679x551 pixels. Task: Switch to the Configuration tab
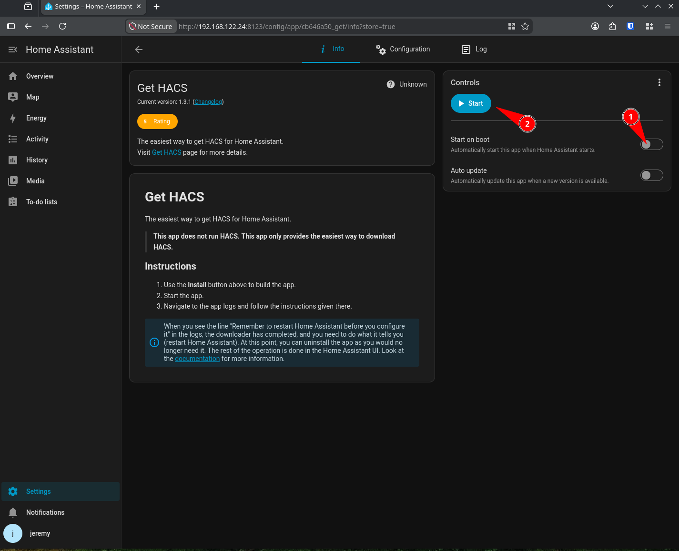[x=403, y=49]
